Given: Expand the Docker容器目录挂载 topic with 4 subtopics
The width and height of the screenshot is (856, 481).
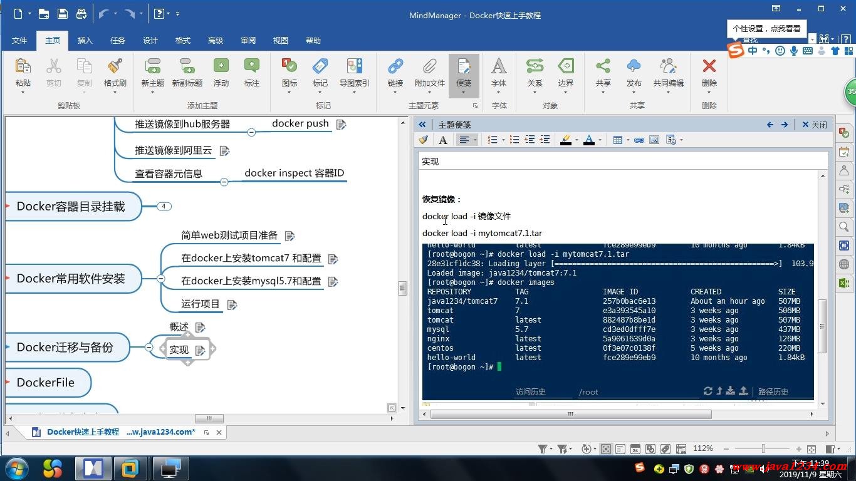Looking at the screenshot, I should click(x=164, y=206).
